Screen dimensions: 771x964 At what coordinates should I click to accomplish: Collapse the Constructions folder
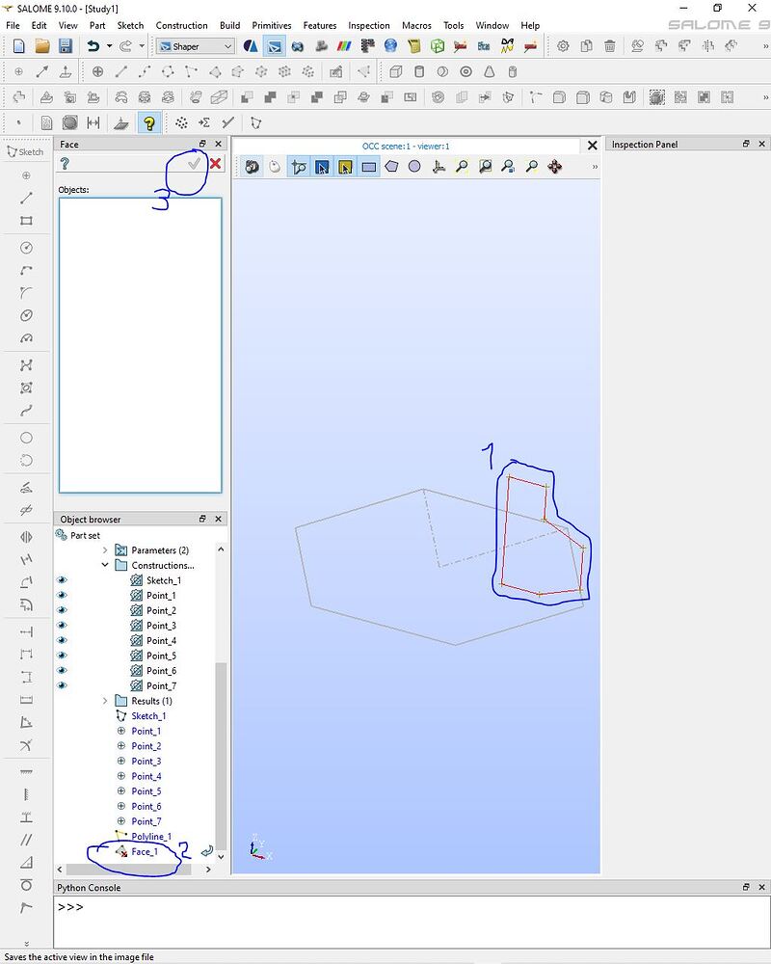(104, 565)
